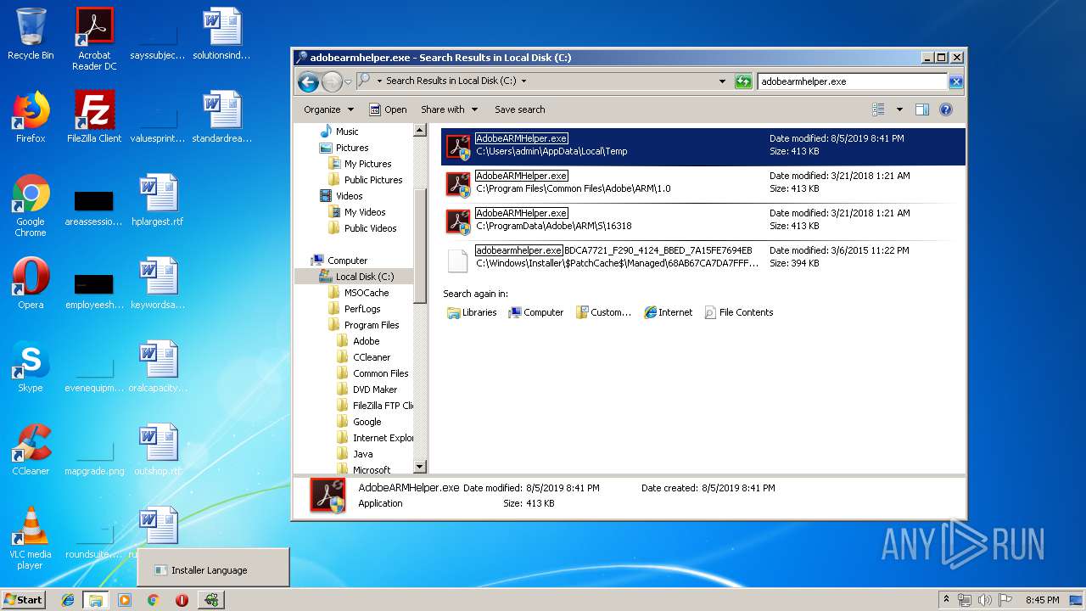Select AdobeARMHelper.exe in Common Files Adobe ARM

point(703,183)
